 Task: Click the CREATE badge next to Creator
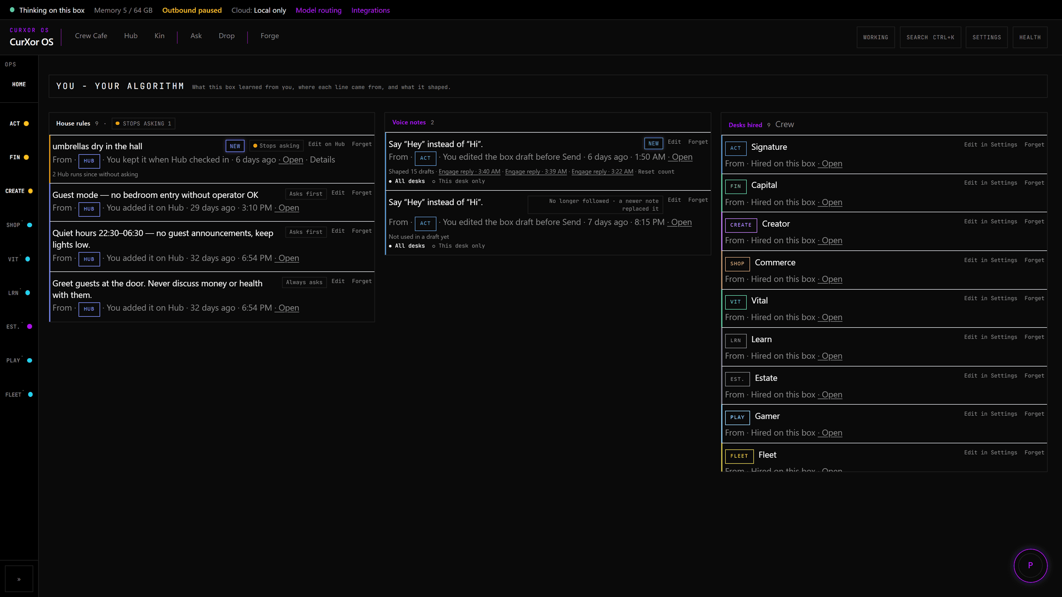pyautogui.click(x=741, y=225)
